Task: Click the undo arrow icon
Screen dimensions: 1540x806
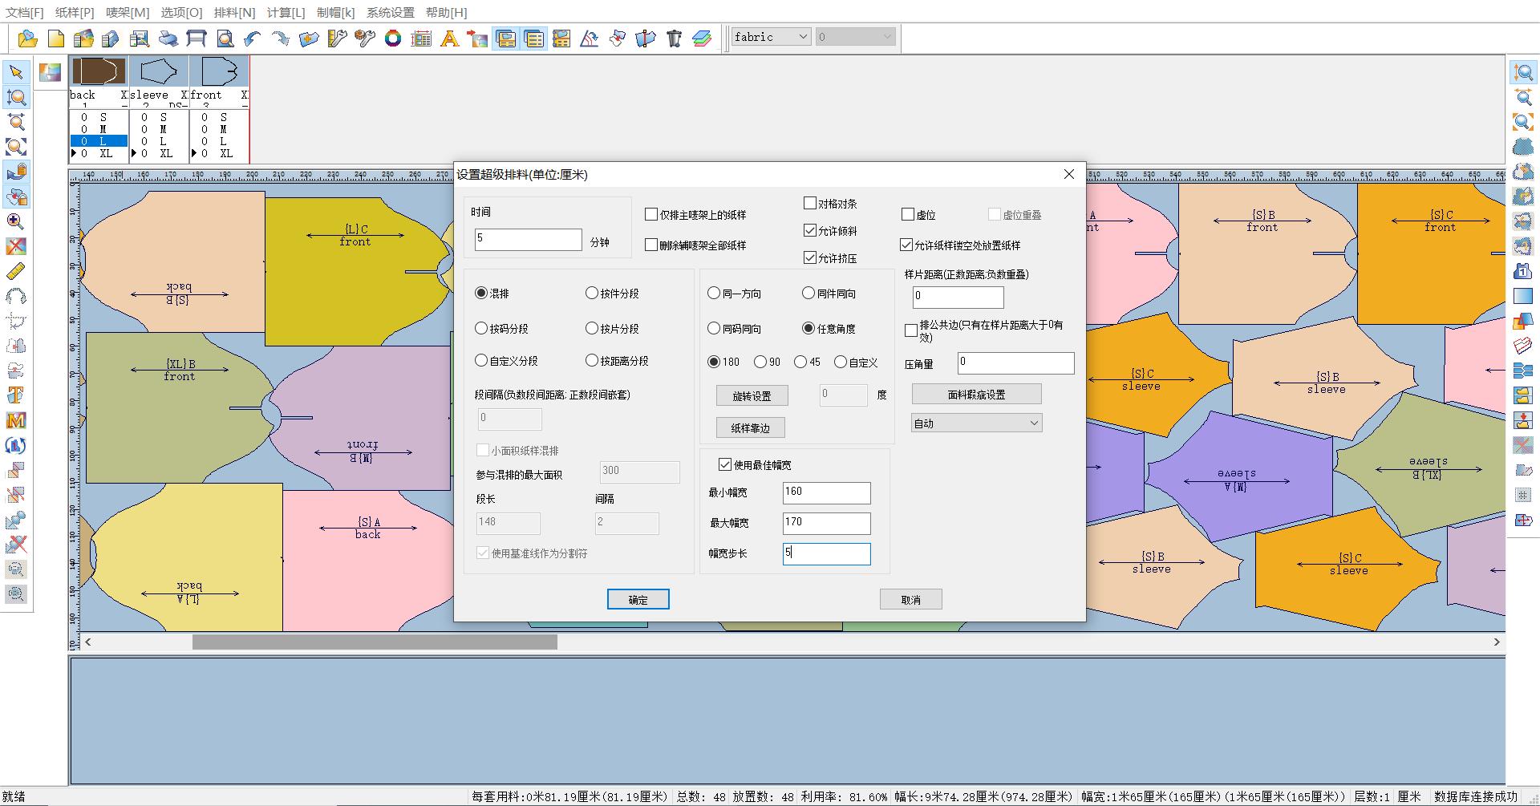Action: click(x=253, y=38)
